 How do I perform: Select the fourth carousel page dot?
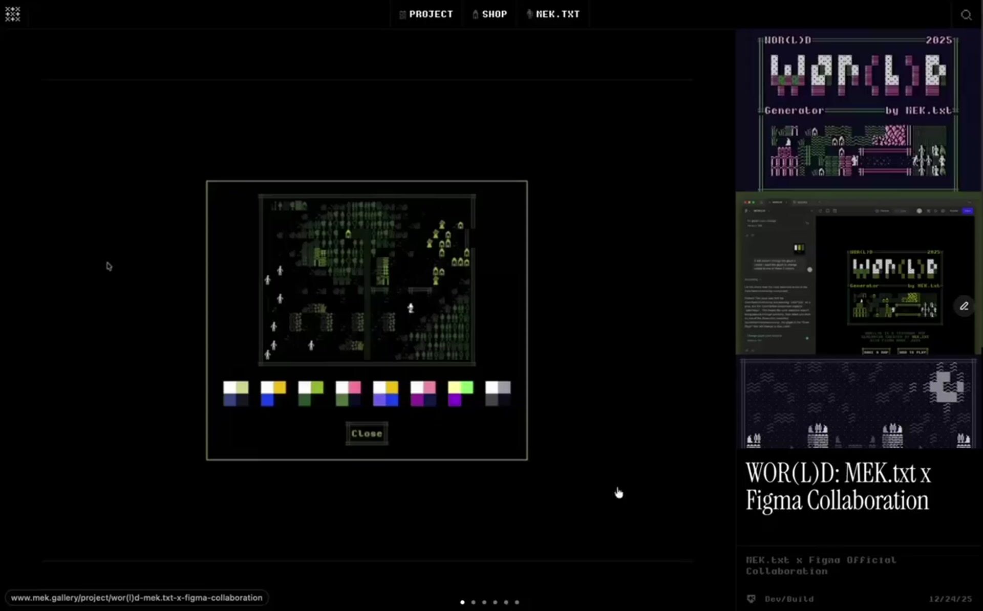tap(495, 602)
